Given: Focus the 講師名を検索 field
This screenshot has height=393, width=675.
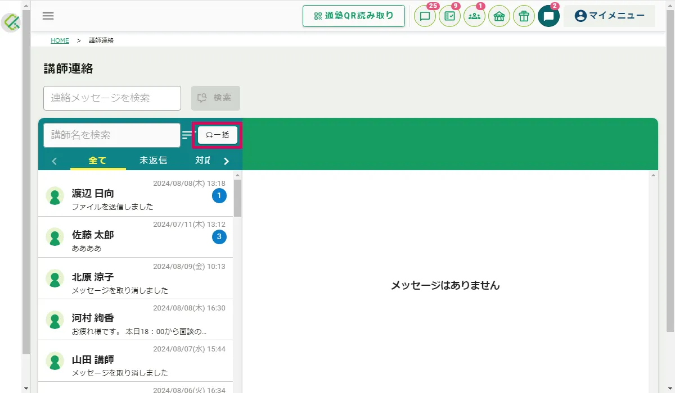Looking at the screenshot, I should 112,135.
